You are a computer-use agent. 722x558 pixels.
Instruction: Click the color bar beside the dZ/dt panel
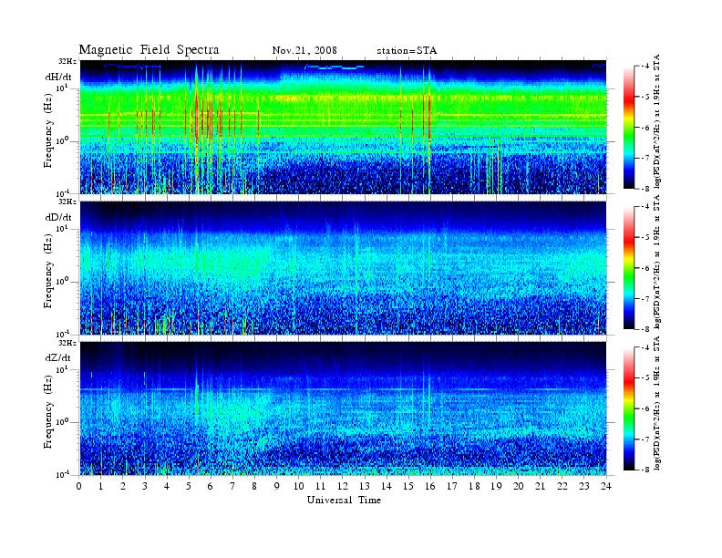(x=628, y=408)
